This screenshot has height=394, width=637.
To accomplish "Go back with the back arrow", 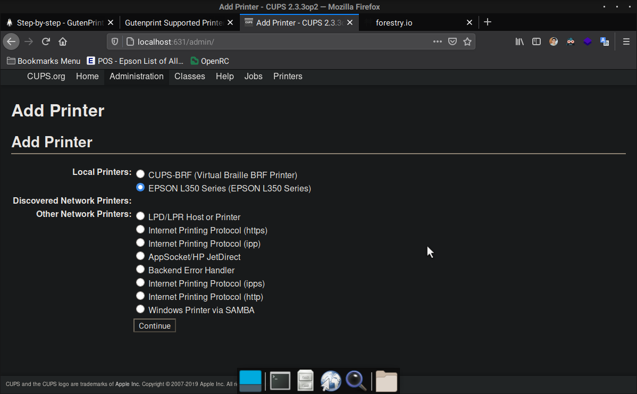I will (x=11, y=41).
